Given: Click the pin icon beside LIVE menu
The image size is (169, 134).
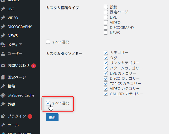Looking at the screenshot, I should (x=3, y=9).
